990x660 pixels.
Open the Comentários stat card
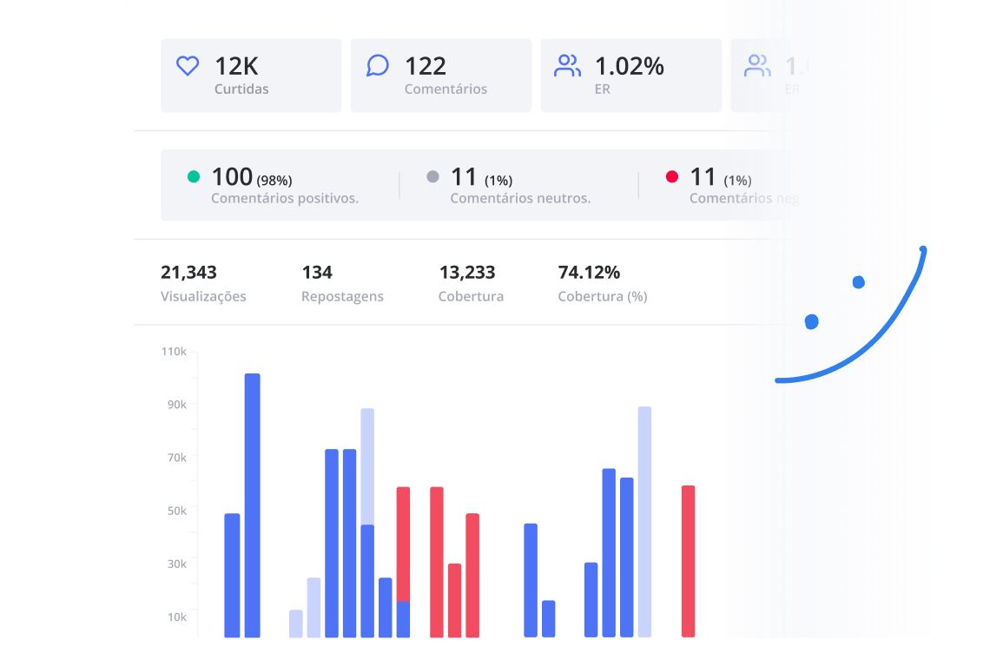point(441,76)
